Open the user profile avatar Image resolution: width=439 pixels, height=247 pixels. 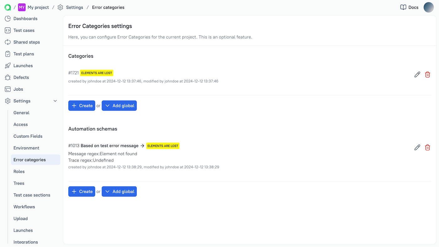pyautogui.click(x=429, y=7)
